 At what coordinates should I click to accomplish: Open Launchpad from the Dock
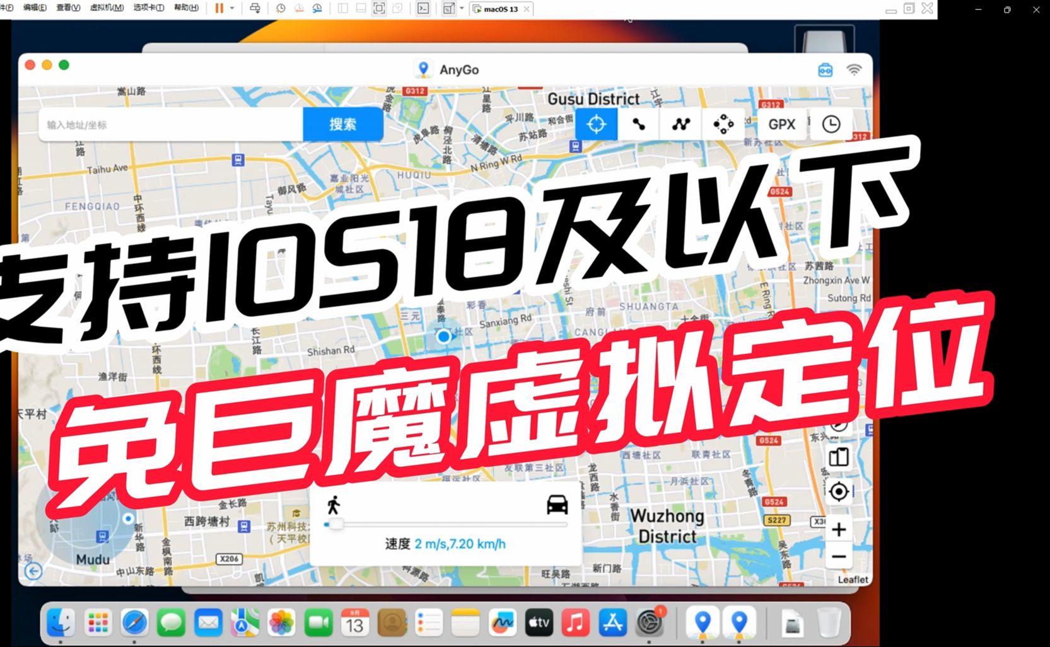click(x=98, y=623)
